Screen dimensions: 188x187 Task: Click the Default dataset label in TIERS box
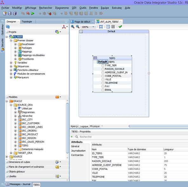[x=102, y=62]
